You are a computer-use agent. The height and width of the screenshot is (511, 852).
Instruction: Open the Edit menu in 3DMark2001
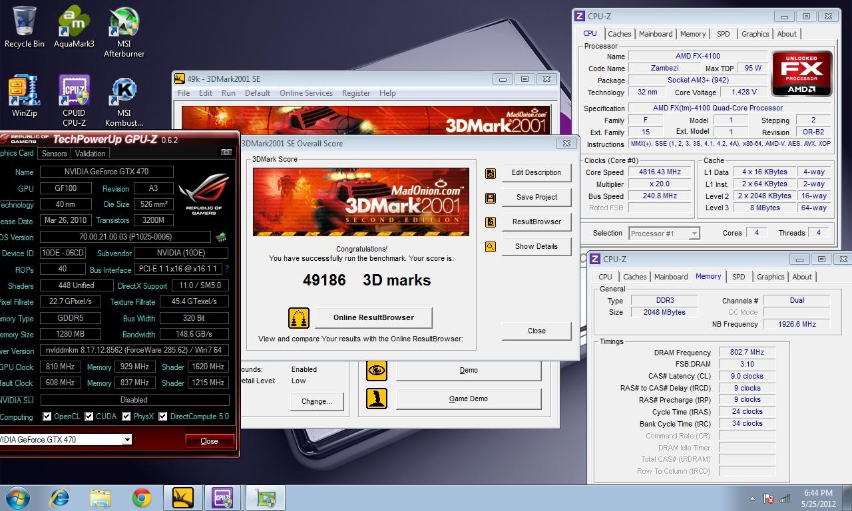(x=206, y=93)
